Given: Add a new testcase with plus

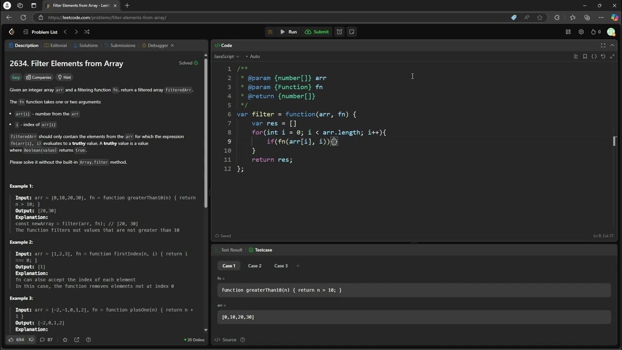Looking at the screenshot, I should (x=298, y=266).
